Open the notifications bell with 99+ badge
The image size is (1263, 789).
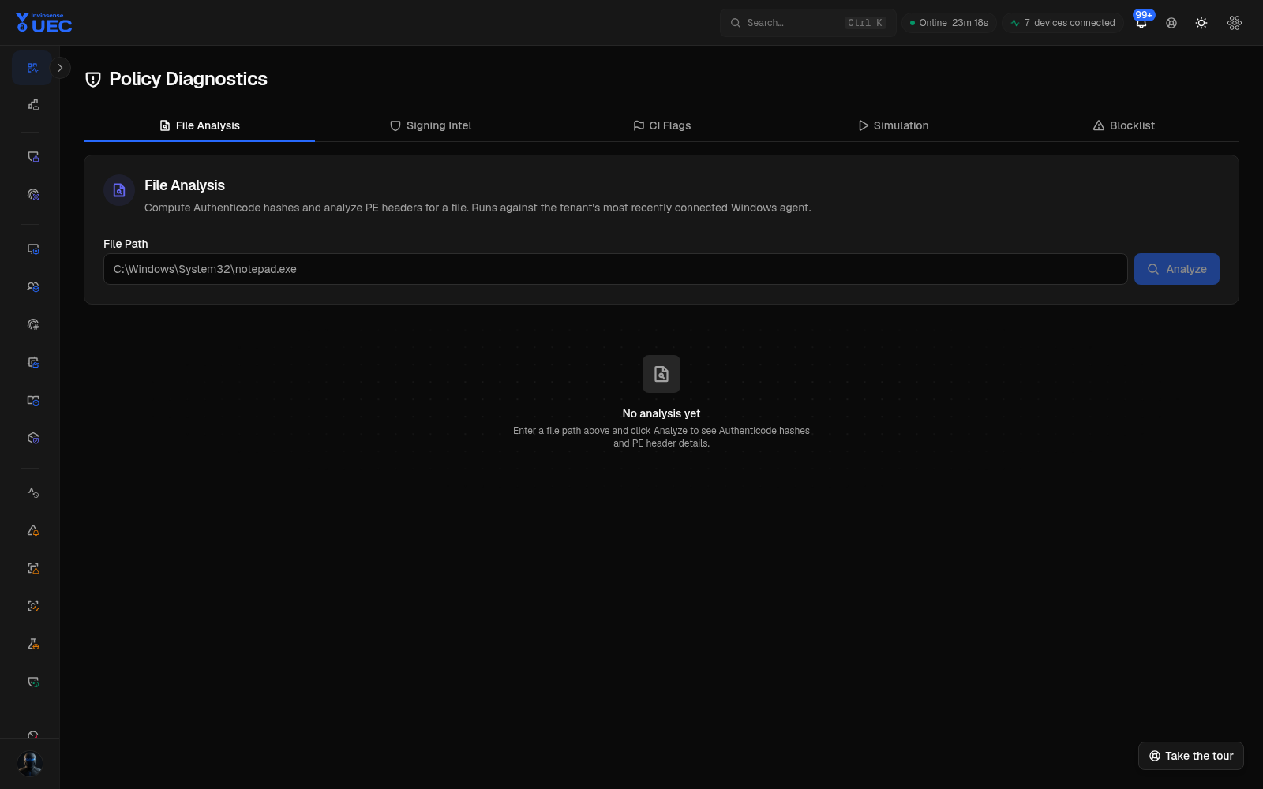(1141, 23)
